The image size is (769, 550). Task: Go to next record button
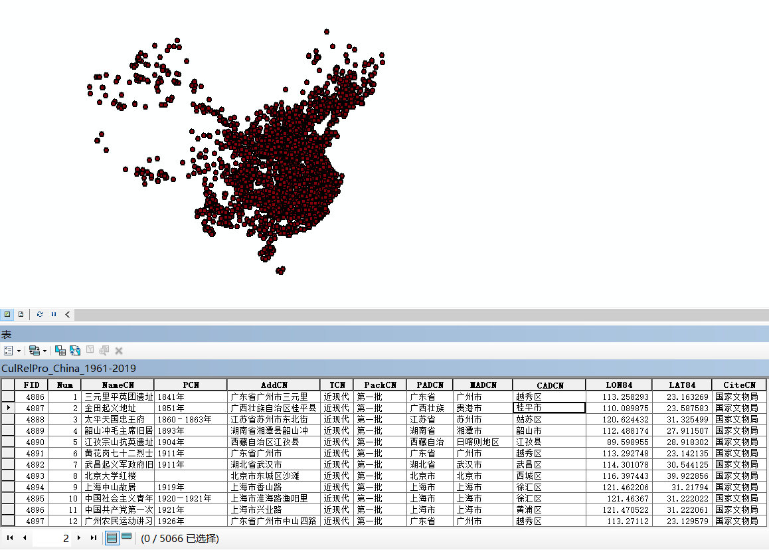pyautogui.click(x=79, y=538)
